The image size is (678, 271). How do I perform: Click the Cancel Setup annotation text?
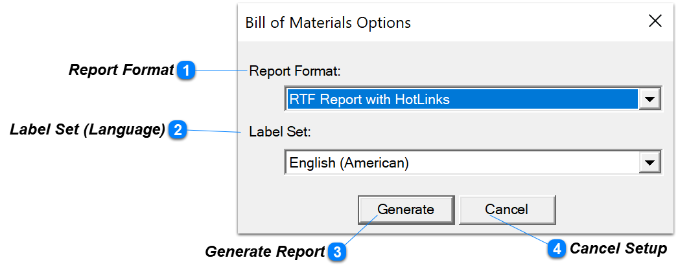coord(618,248)
